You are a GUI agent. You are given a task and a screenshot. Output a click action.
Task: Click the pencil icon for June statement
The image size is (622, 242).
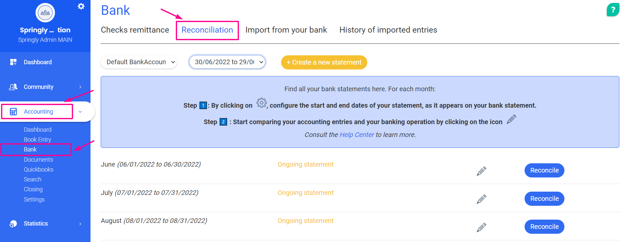click(481, 171)
